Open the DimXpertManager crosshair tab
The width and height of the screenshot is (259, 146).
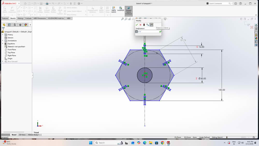tap(20, 25)
